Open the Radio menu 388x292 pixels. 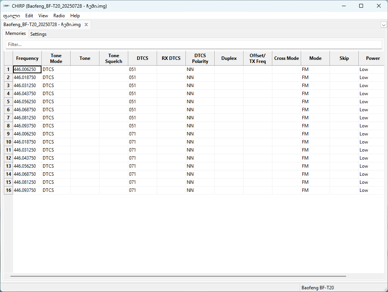click(59, 16)
